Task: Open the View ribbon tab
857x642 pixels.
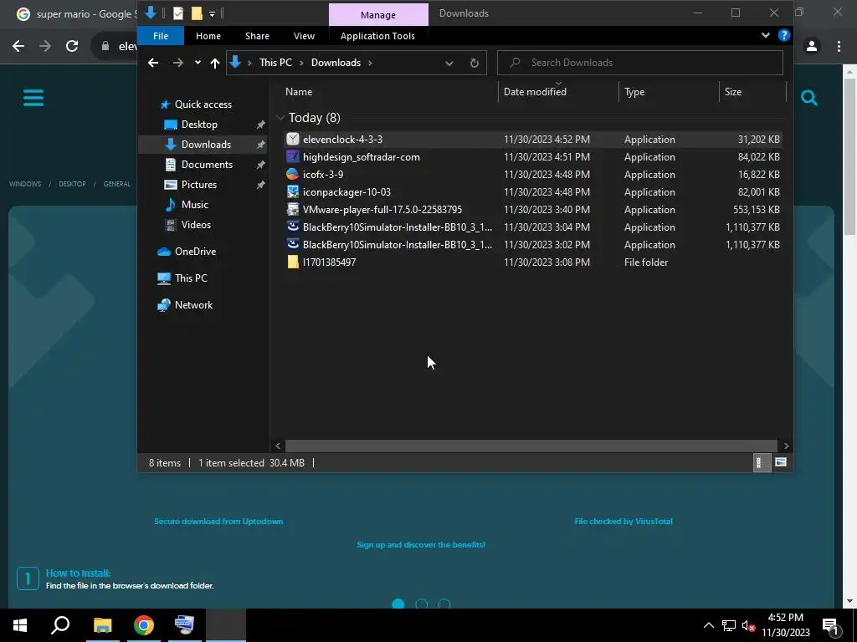Action: pos(304,36)
